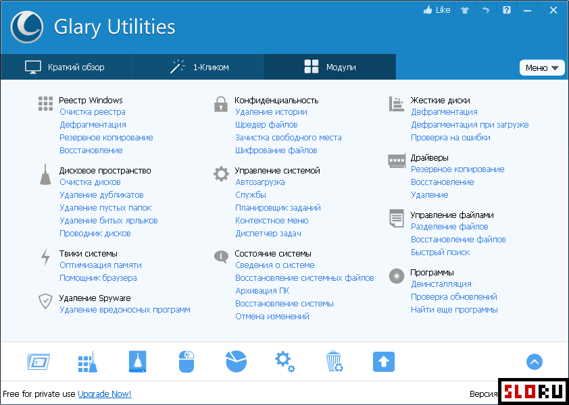Viewport: 569px width, 405px height.
Task: Click the Реестр Windows grid icon
Action: coord(46,104)
